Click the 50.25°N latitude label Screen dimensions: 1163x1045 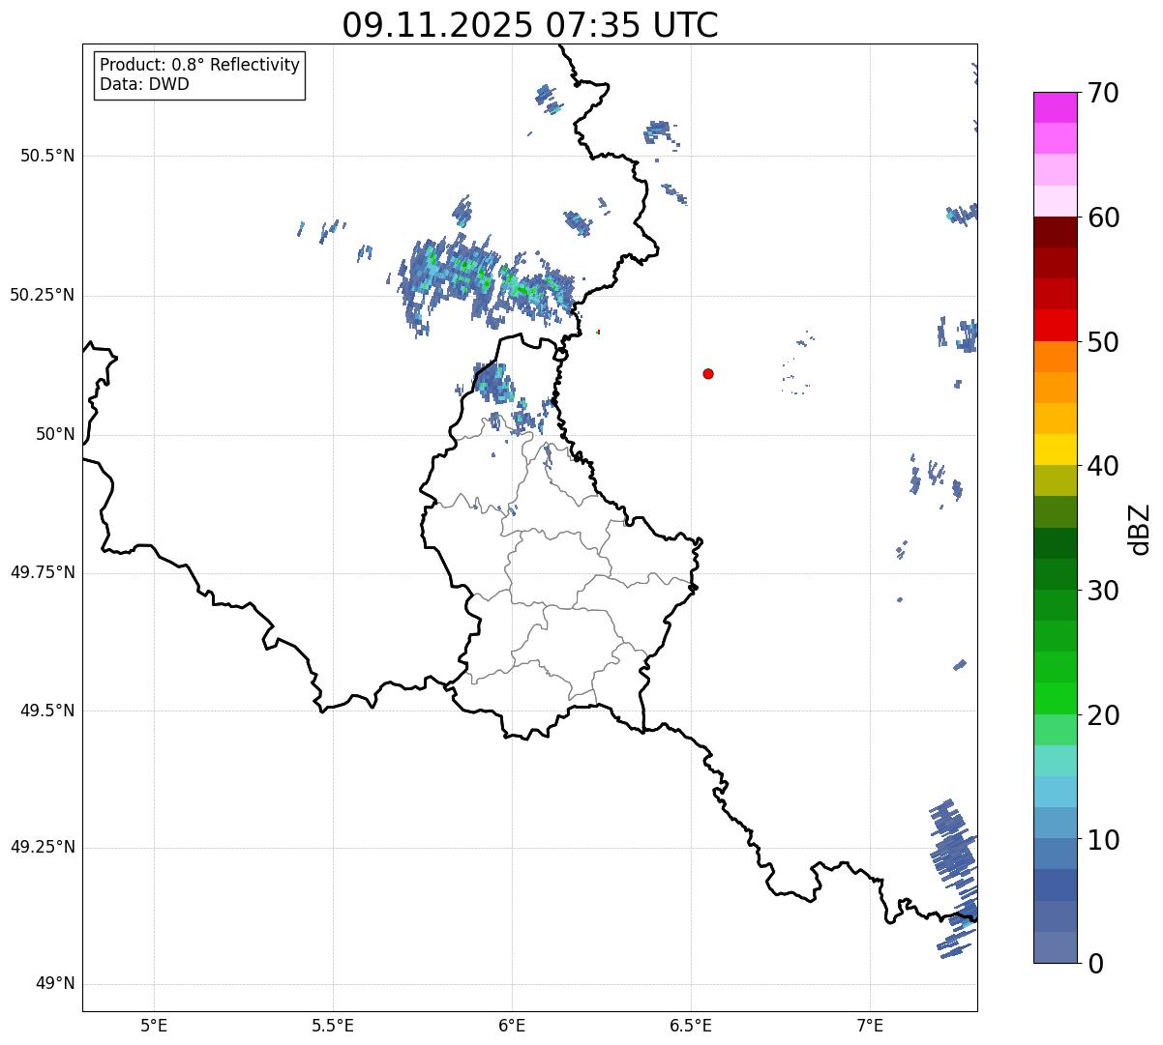click(x=43, y=295)
